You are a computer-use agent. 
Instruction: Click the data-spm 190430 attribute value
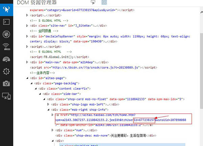96,41
